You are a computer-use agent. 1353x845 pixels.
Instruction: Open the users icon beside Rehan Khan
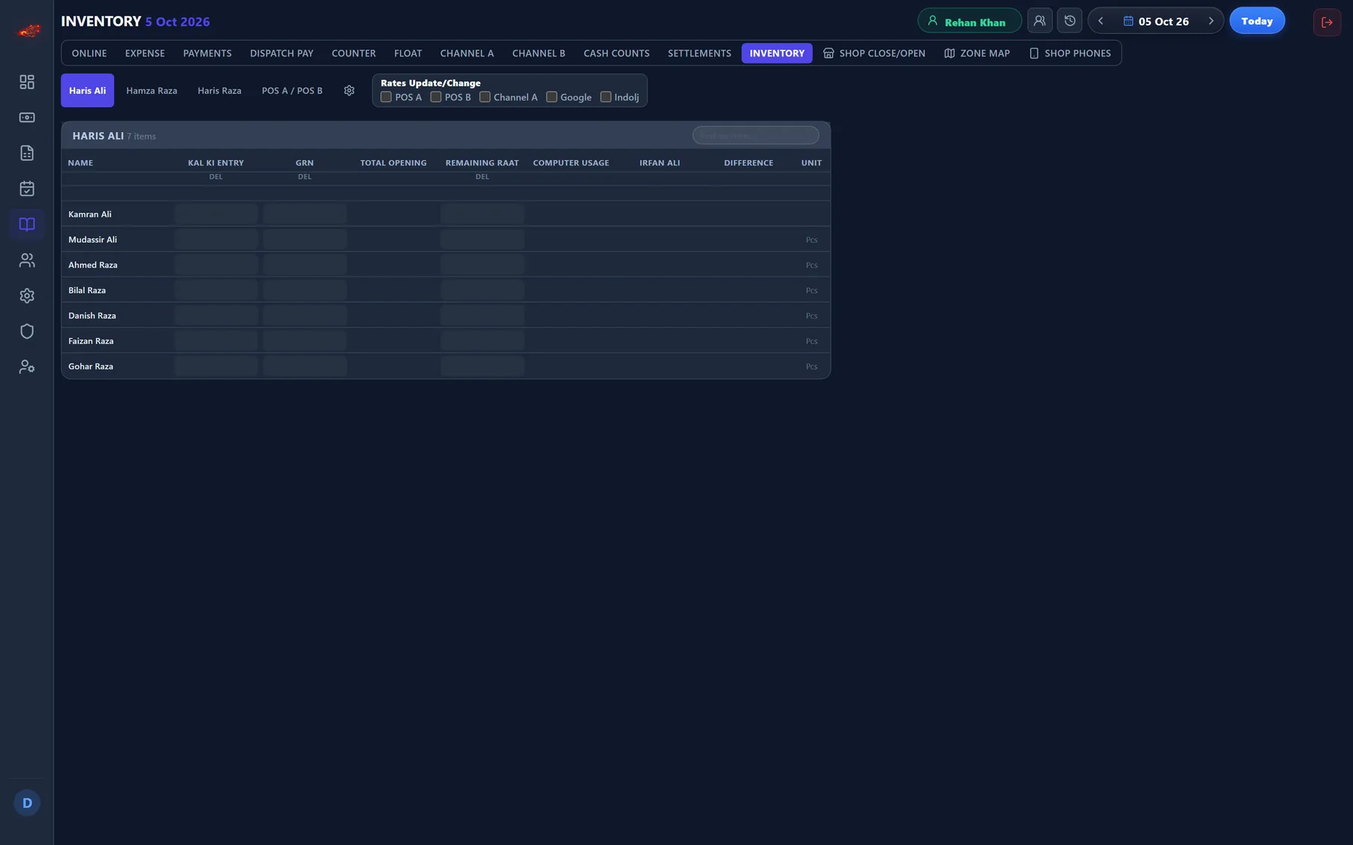point(1040,21)
